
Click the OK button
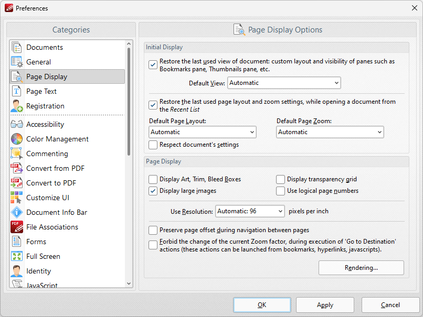[x=262, y=305]
